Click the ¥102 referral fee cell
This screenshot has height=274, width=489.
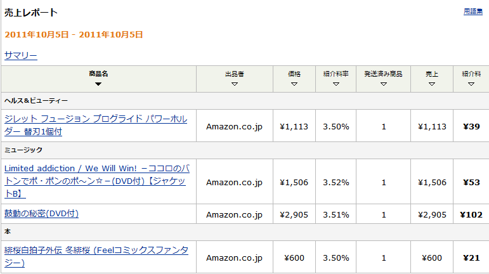(471, 215)
